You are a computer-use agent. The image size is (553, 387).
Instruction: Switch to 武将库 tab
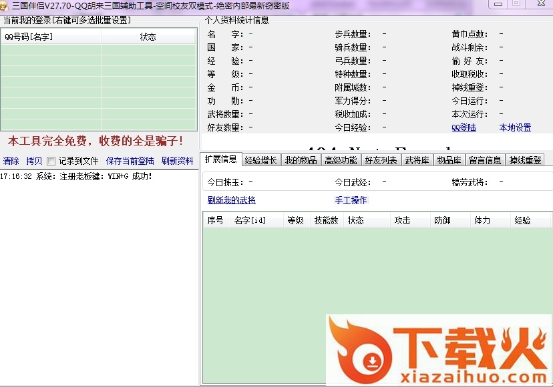coord(417,160)
